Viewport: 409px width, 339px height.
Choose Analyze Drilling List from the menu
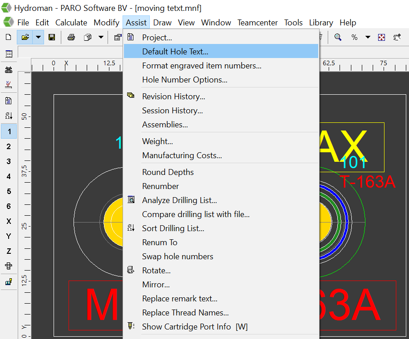[179, 200]
